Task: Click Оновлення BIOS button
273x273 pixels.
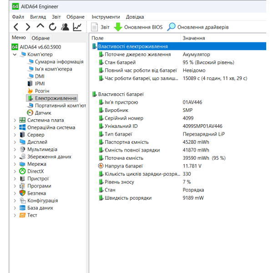Action: click(x=138, y=27)
